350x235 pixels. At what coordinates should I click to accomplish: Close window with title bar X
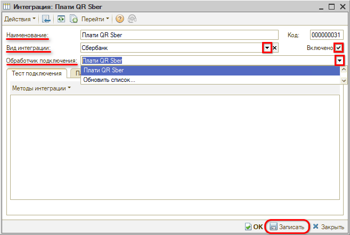tap(343, 7)
